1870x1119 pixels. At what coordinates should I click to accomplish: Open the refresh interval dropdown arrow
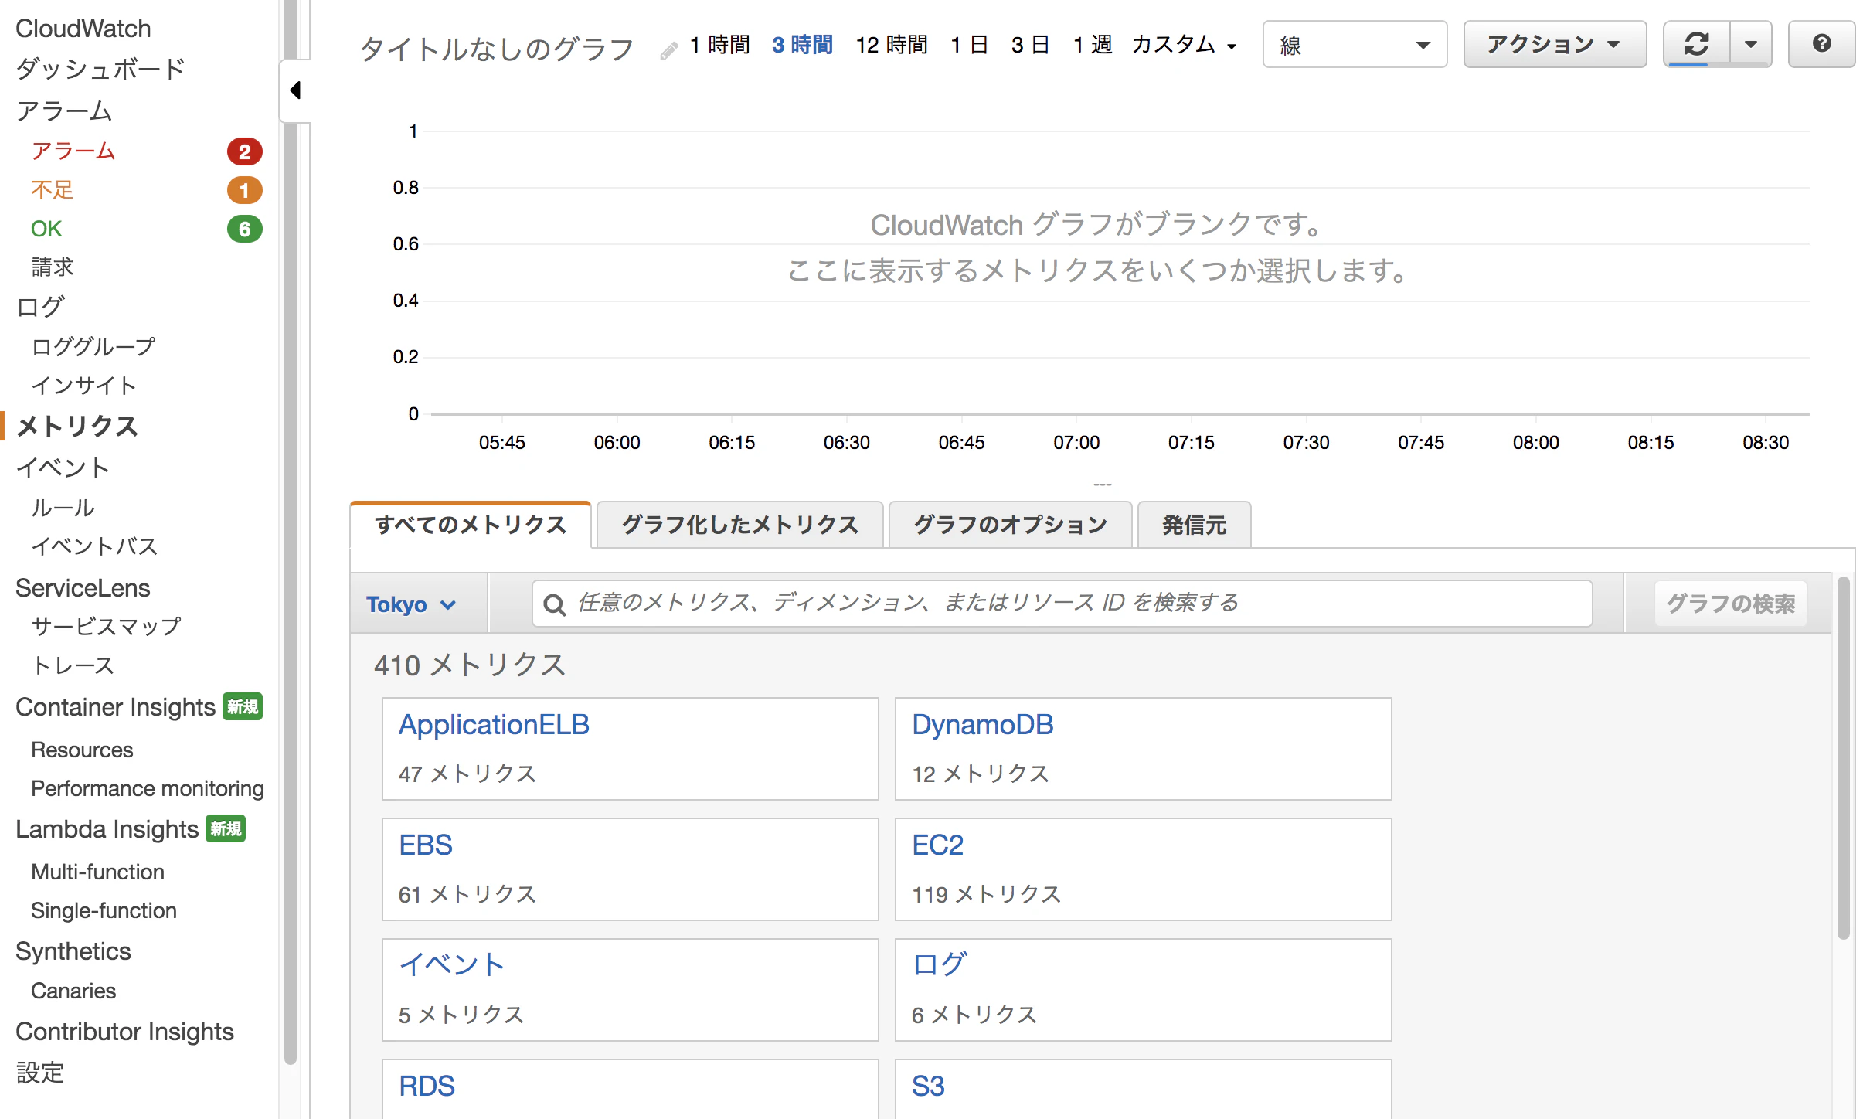tap(1750, 44)
